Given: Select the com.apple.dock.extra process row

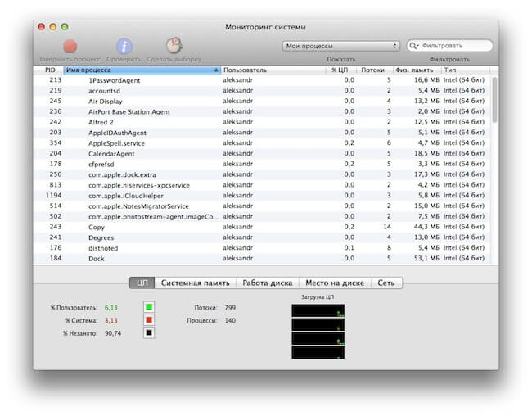Looking at the screenshot, I should tap(262, 174).
